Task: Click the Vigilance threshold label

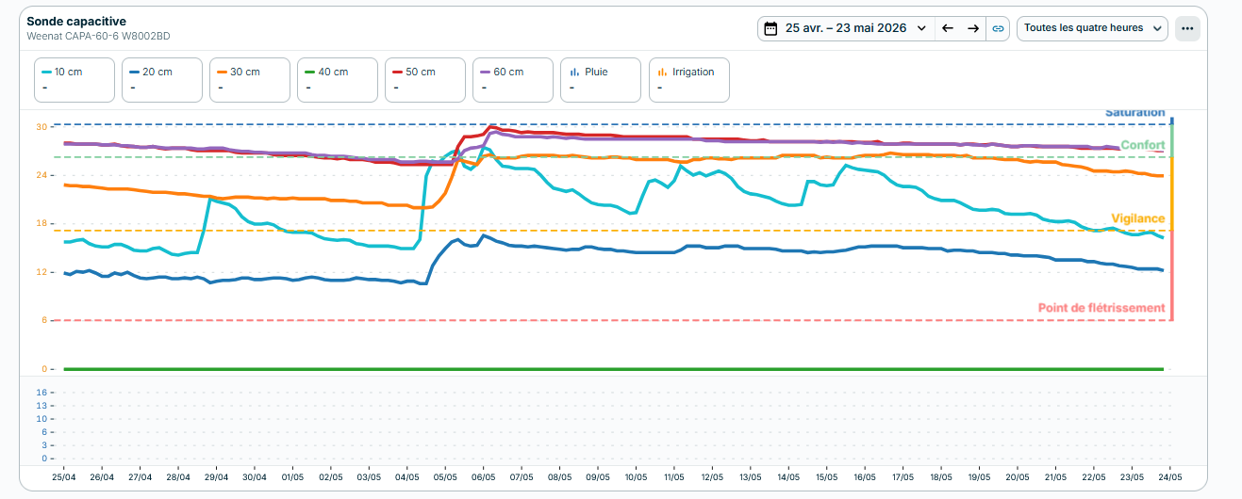Action: click(x=1137, y=218)
